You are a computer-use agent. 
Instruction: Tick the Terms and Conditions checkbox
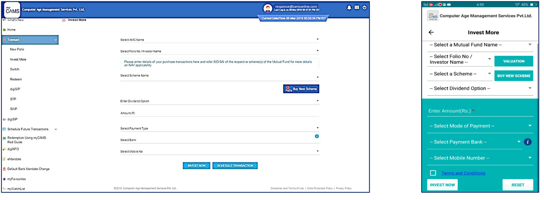coord(433,173)
